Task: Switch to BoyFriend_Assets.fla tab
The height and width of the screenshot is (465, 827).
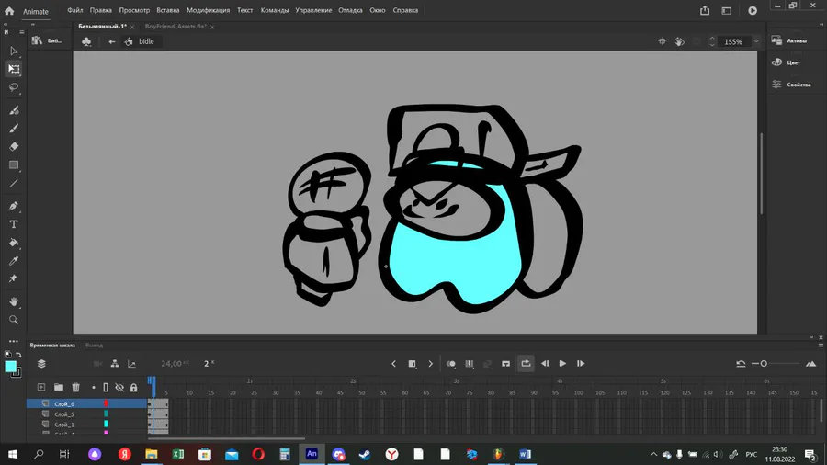Action: [x=176, y=27]
